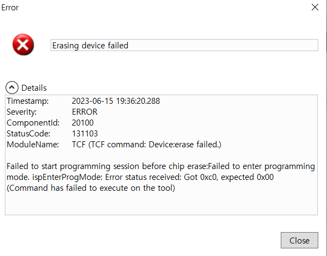Click the Severity field label

click(x=22, y=112)
